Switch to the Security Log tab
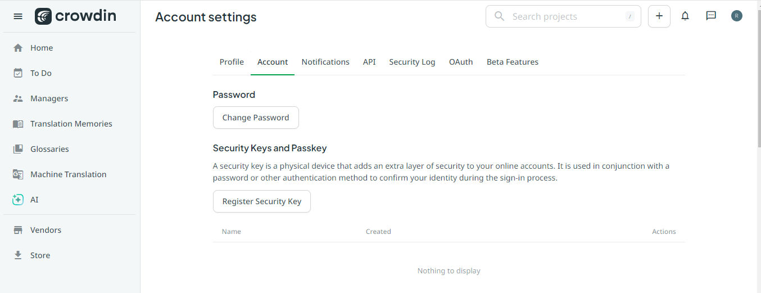 coord(412,62)
